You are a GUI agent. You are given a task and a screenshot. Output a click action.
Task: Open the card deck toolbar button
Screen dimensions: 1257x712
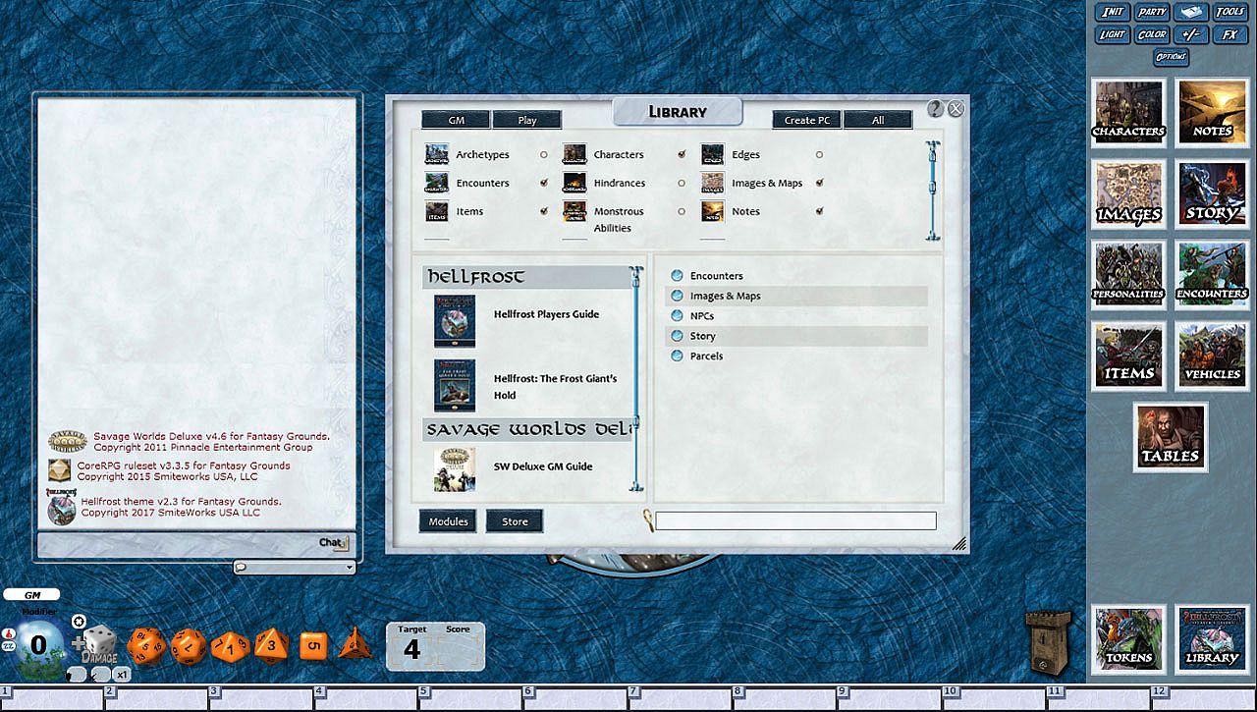tap(1191, 13)
